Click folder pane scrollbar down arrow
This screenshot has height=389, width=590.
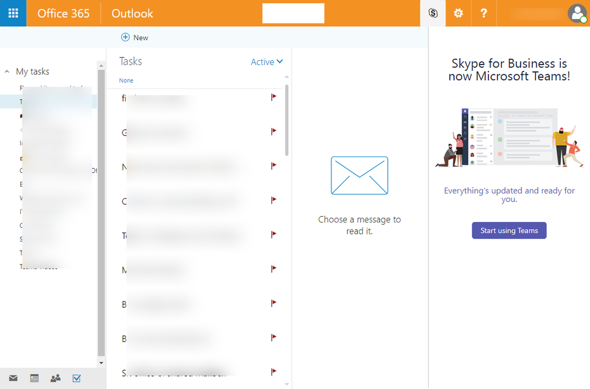coord(101,363)
